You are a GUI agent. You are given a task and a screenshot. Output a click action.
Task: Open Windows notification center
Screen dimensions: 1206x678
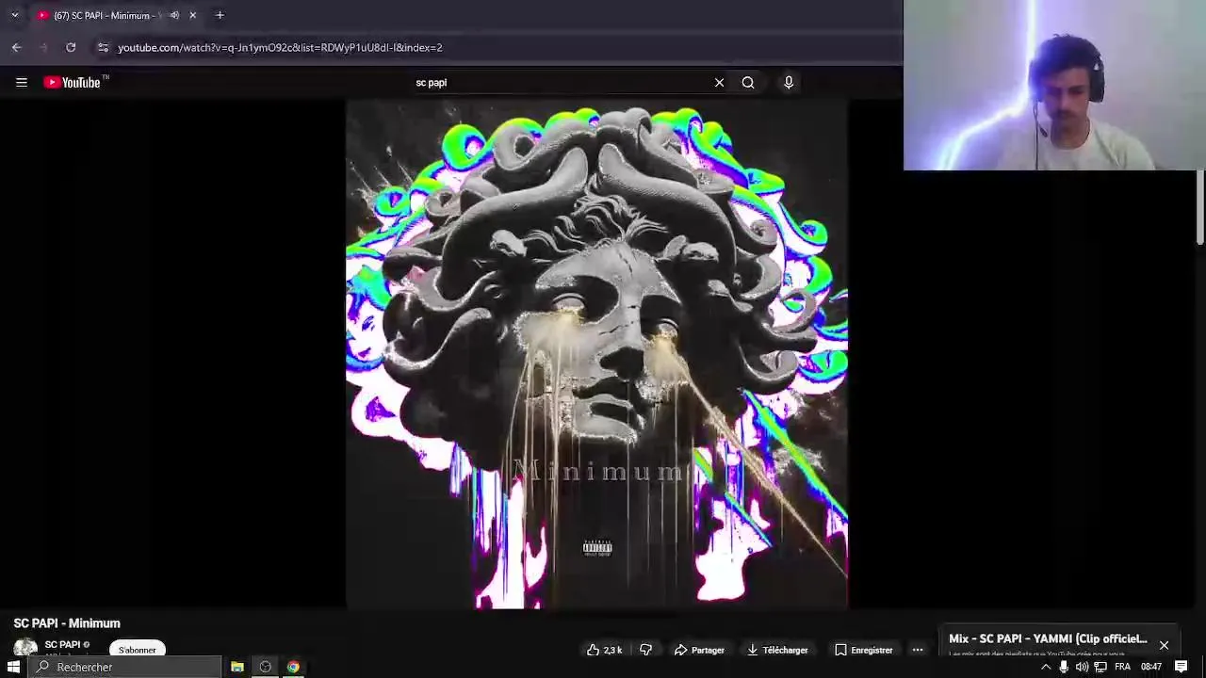click(1182, 667)
